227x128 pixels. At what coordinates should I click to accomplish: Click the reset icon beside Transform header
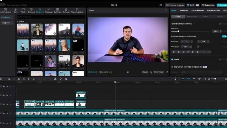[x=220, y=24]
